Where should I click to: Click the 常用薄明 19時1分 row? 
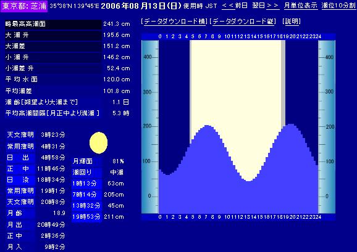[36, 191]
